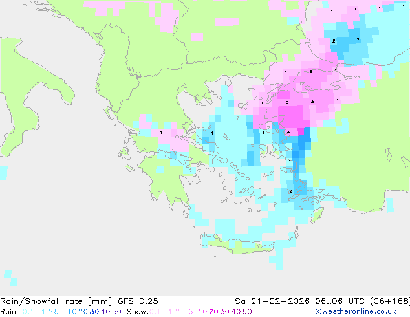Select the Rain legend value 0.1
The image size is (410, 317).
(x=28, y=312)
